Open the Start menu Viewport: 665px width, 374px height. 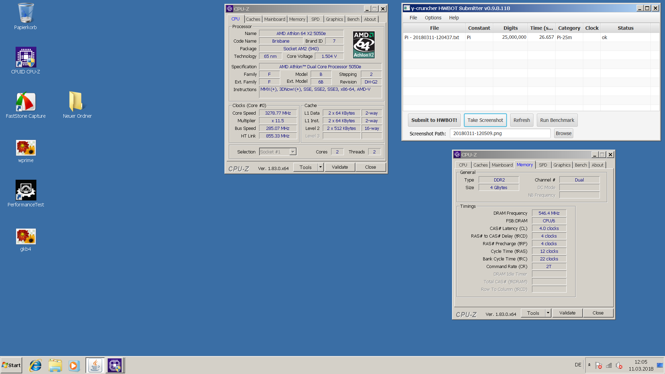click(11, 365)
